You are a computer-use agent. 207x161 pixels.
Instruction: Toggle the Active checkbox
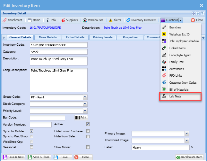coord(88,124)
